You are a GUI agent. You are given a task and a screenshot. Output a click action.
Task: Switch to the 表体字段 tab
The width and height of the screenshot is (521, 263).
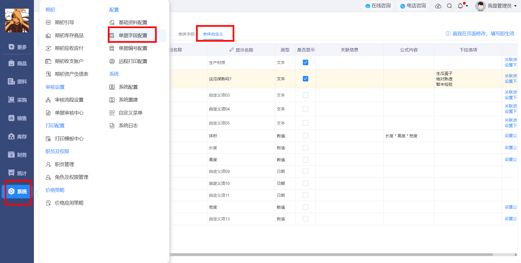tap(186, 34)
